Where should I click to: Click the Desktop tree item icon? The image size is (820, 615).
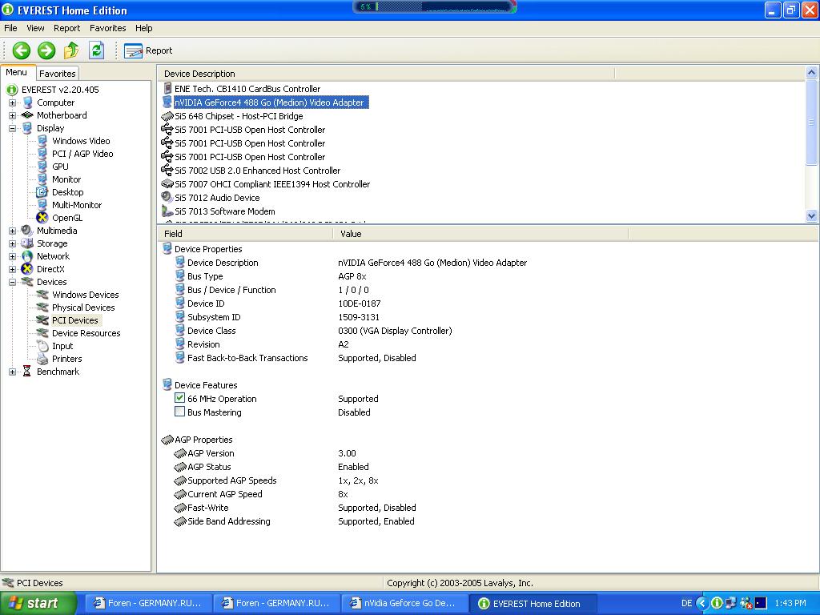coord(42,192)
